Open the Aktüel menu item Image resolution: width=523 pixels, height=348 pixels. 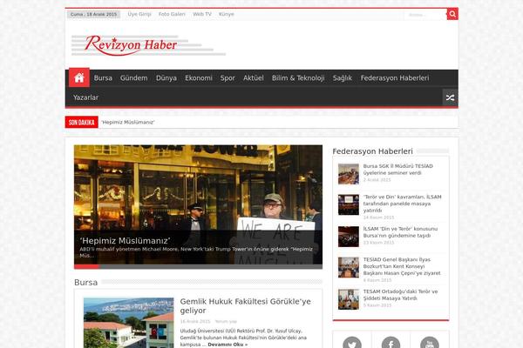coord(253,78)
